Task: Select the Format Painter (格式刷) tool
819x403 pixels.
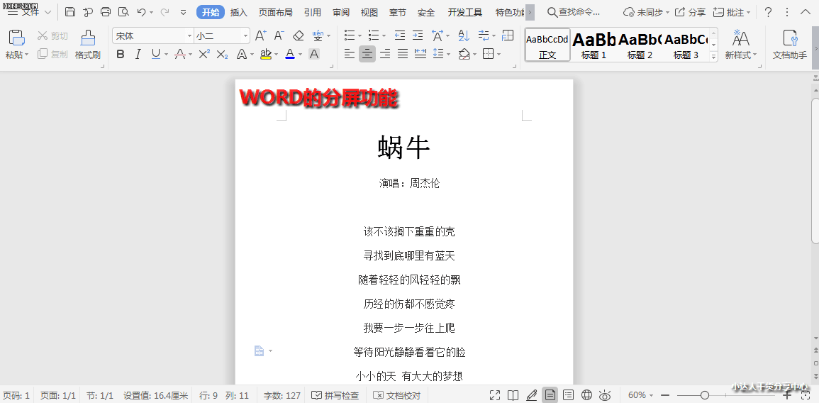Action: click(x=88, y=45)
